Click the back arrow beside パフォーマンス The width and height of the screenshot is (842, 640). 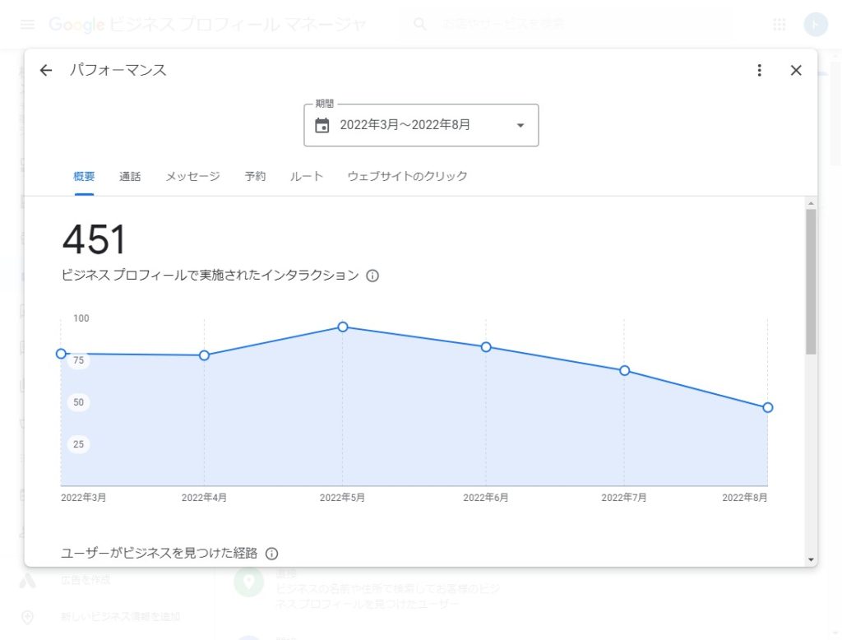point(46,71)
